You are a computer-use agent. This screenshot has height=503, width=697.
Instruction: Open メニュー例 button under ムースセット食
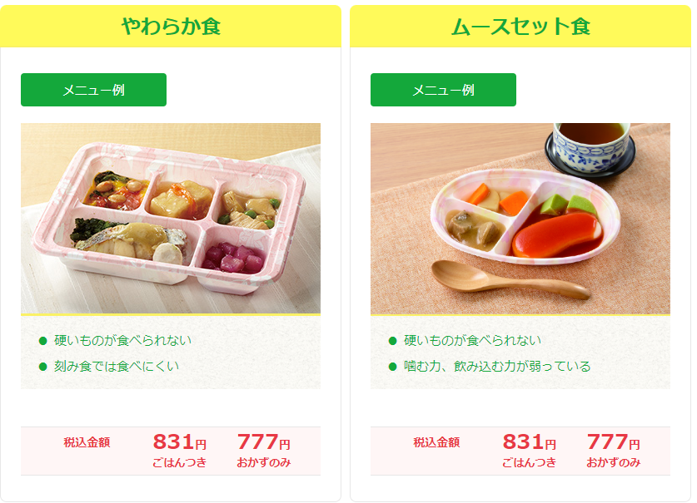(x=443, y=90)
